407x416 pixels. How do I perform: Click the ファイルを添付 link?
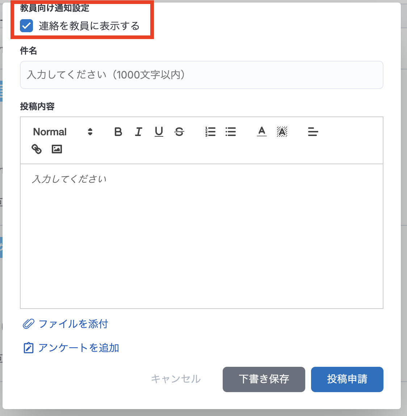point(73,324)
